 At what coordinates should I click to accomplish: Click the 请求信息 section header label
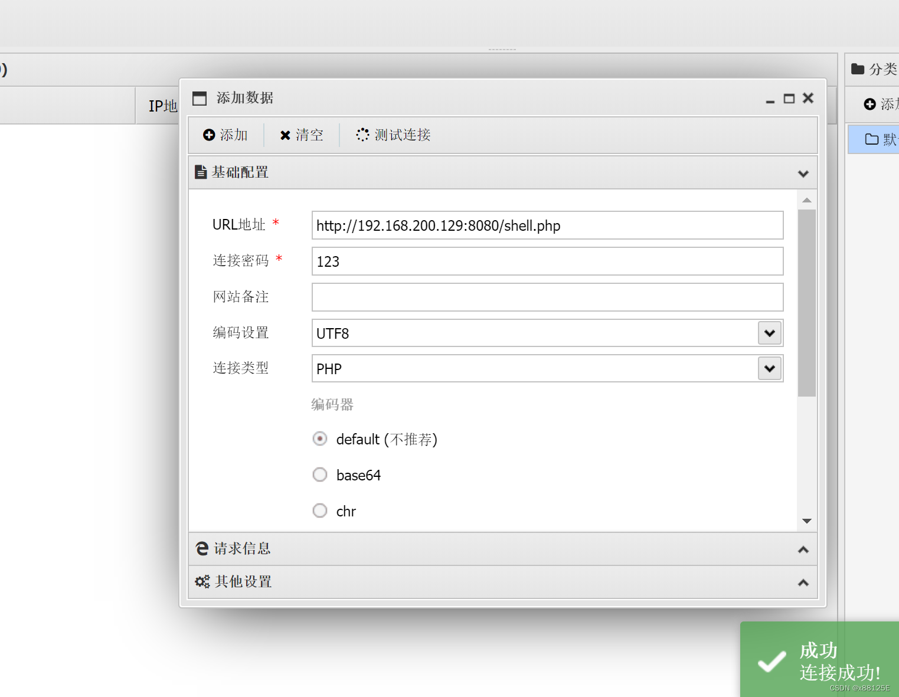point(242,549)
